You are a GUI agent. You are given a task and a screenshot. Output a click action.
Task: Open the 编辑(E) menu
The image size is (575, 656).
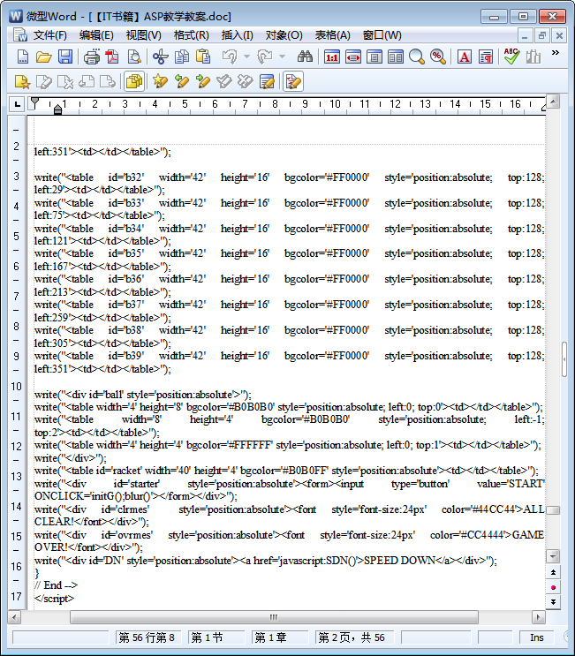96,35
